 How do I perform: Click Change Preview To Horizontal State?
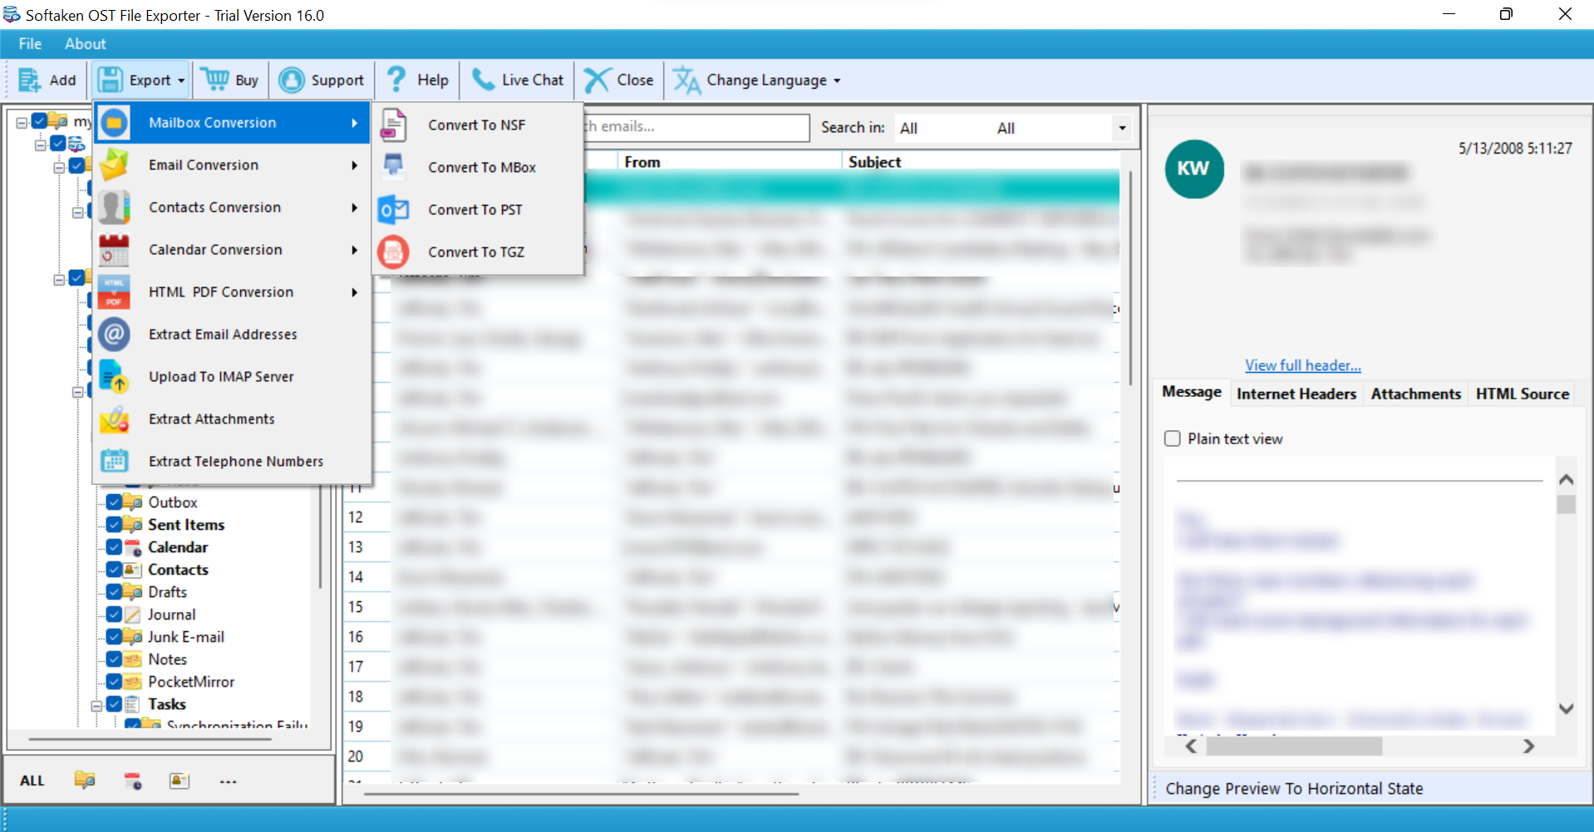tap(1294, 789)
